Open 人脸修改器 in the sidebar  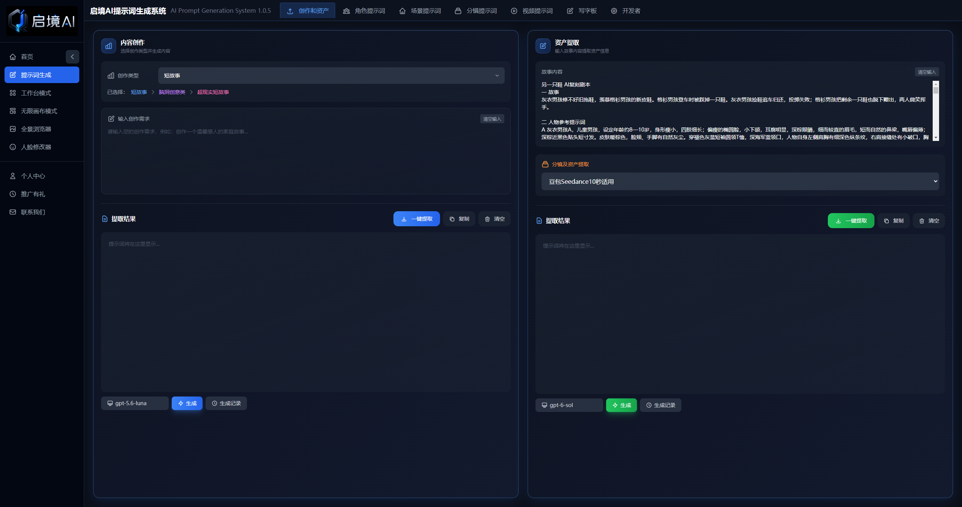(x=42, y=147)
